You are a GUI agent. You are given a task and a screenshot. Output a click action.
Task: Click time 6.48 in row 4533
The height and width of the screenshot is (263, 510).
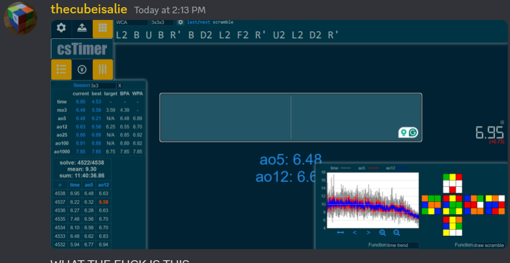[x=75, y=236]
